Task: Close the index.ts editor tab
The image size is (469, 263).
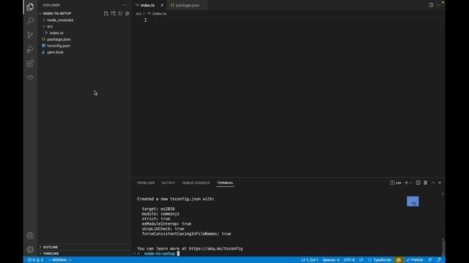Action: [162, 5]
